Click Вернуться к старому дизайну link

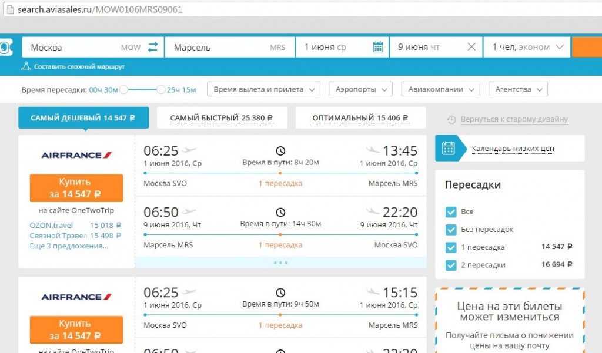(514, 119)
